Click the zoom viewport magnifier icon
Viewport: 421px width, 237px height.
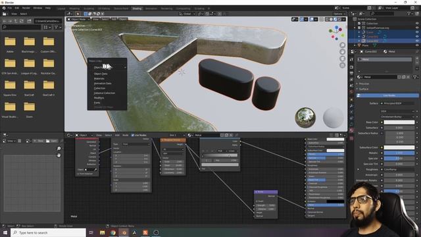342,45
